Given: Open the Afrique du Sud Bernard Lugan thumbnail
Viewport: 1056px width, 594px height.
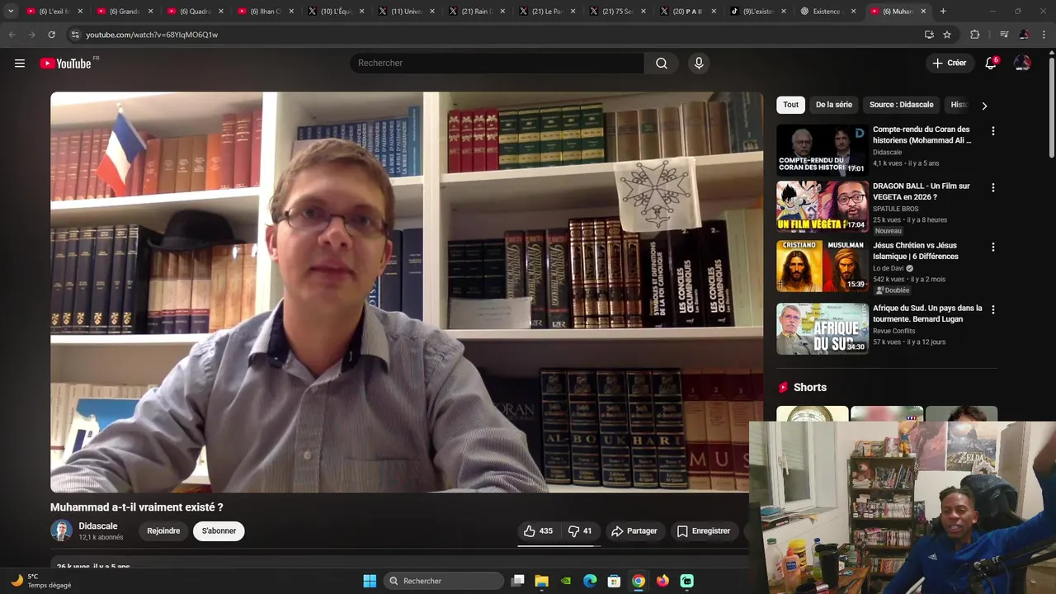Looking at the screenshot, I should [823, 328].
